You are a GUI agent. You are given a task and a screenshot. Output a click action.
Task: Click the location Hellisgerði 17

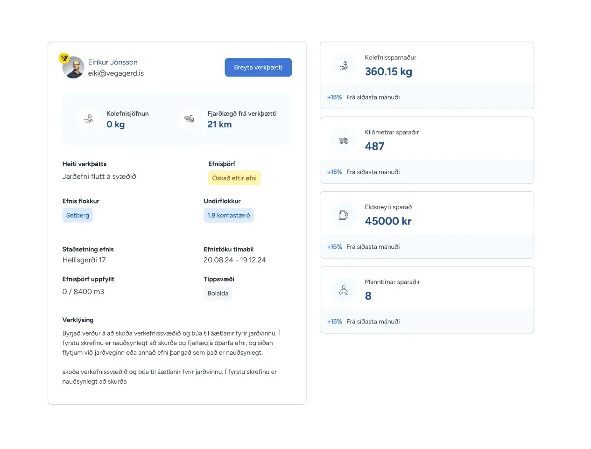click(x=84, y=260)
